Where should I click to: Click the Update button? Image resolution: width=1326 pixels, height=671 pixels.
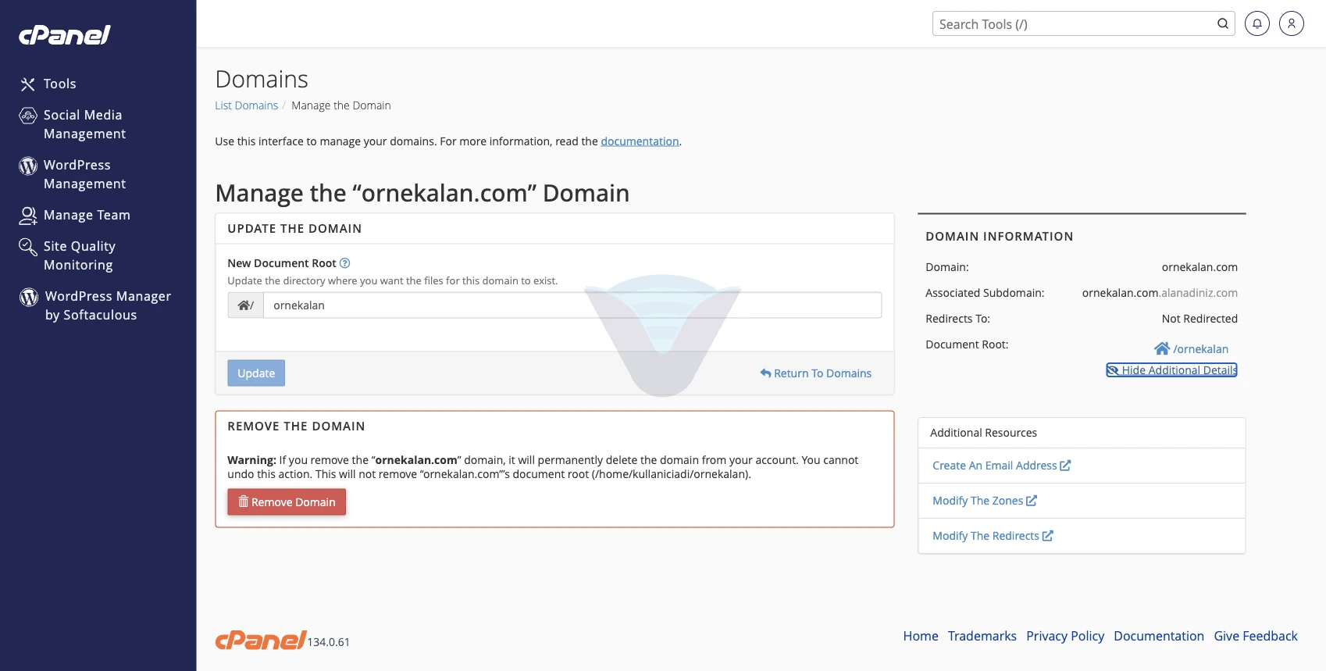tap(256, 373)
